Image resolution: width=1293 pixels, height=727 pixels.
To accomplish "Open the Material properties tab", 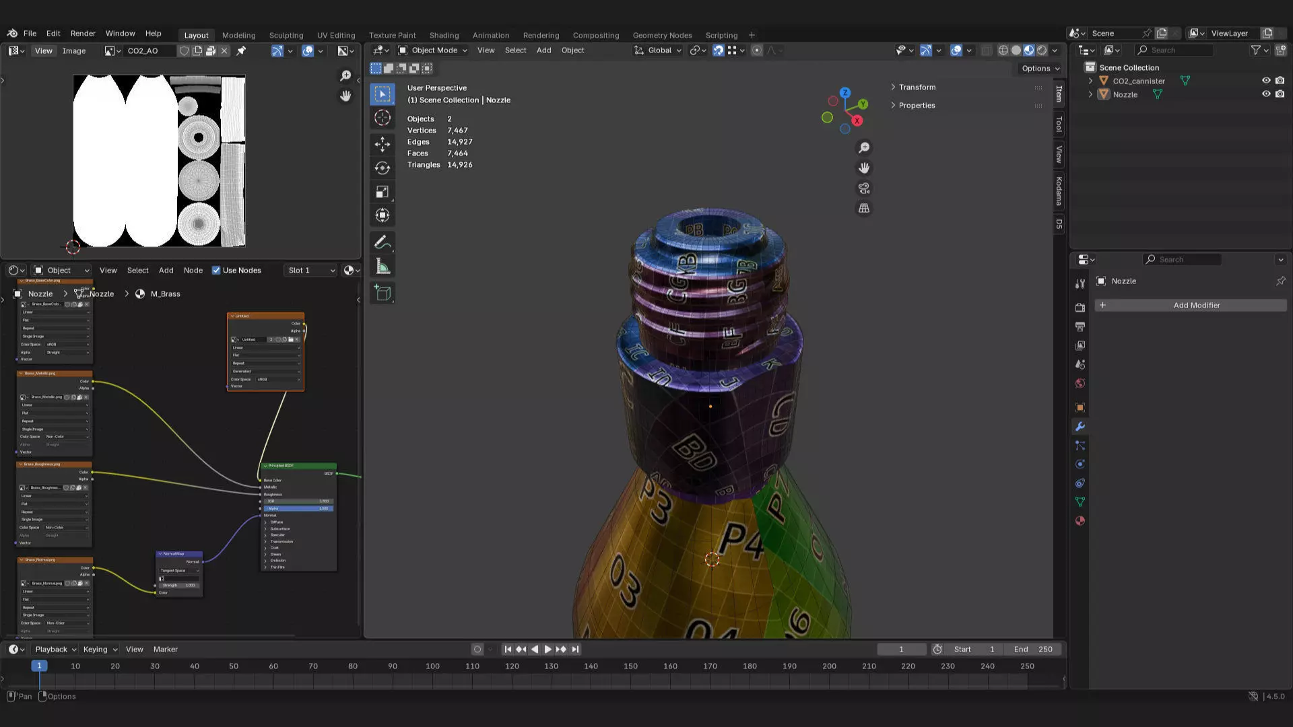I will point(1080,521).
